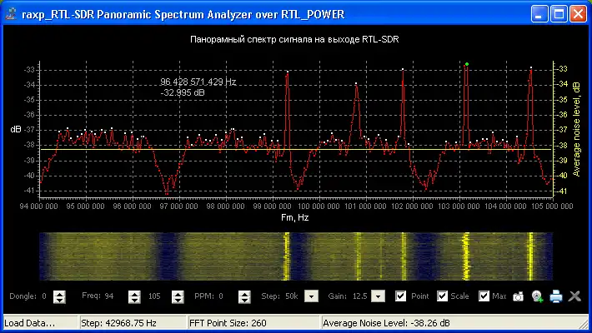Viewport: 592px width, 333px height.
Task: Open the application icon menu in title bar
Action: pyautogui.click(x=11, y=14)
